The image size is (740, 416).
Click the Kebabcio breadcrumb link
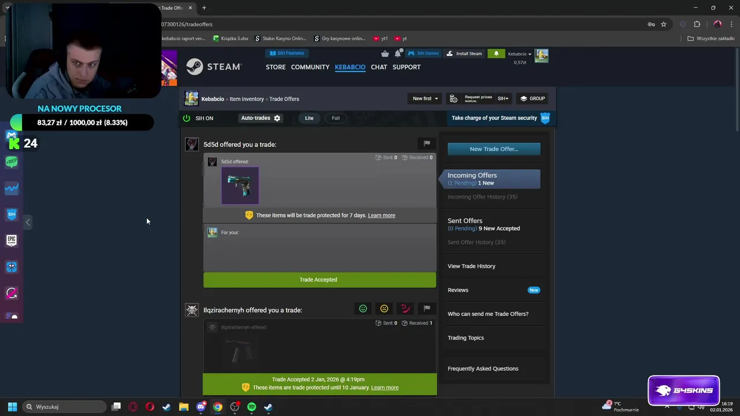click(213, 99)
